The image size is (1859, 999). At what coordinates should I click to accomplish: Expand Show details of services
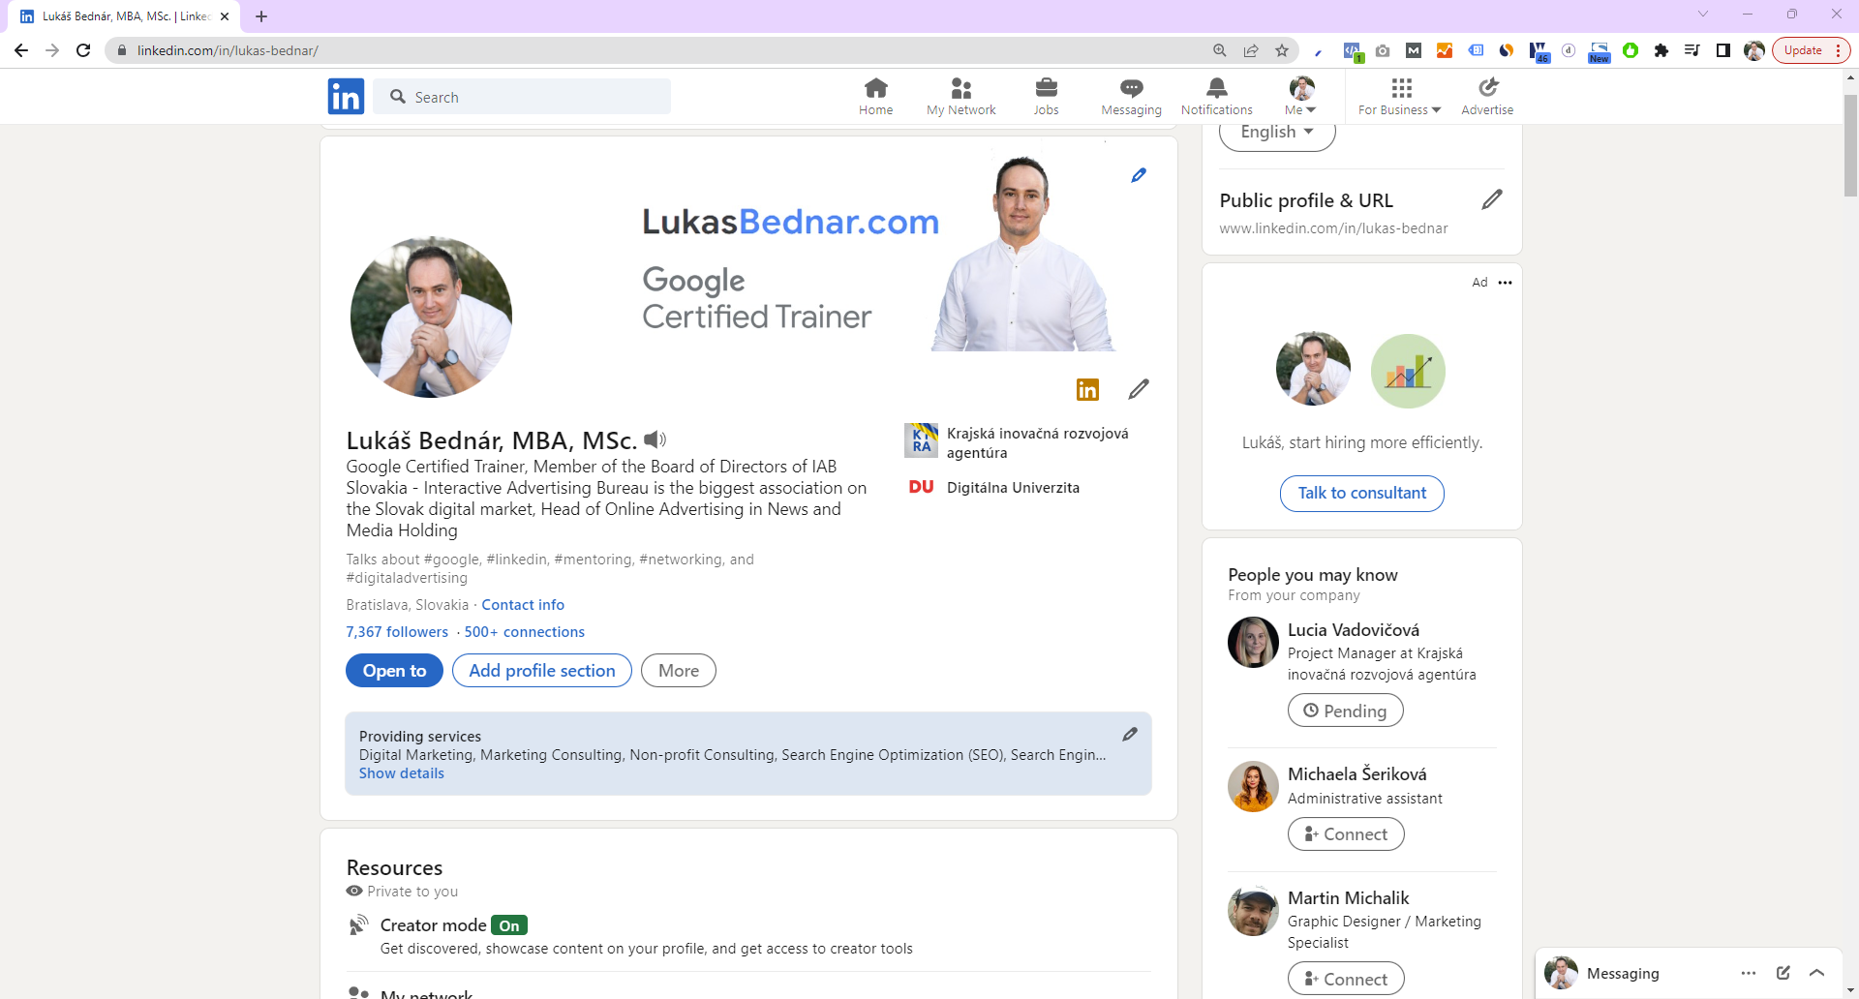tap(401, 773)
